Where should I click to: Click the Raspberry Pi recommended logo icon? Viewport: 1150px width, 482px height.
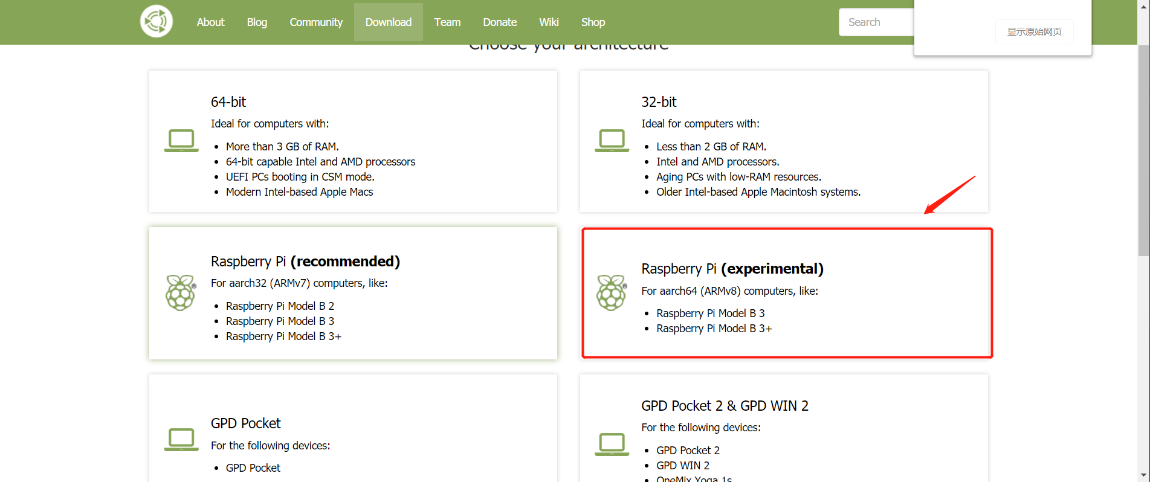coord(181,293)
